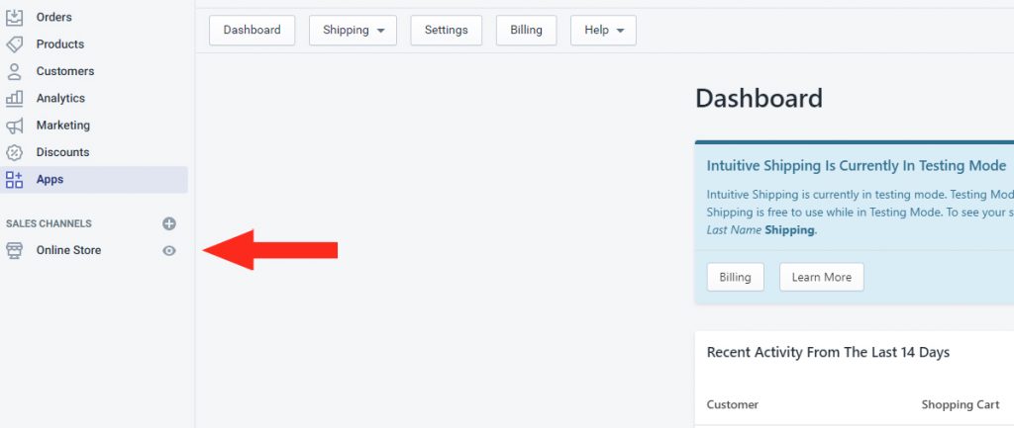
Task: Click the Learn More button
Action: coord(822,277)
